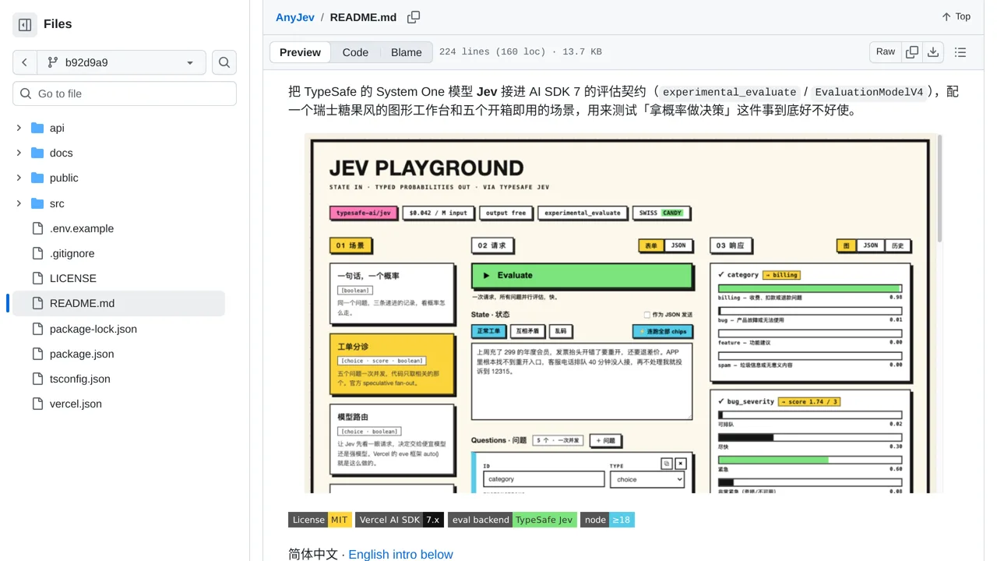This screenshot has width=997, height=561.
Task: Click the eval backend TypeSafe Jev badge
Action: (513, 520)
